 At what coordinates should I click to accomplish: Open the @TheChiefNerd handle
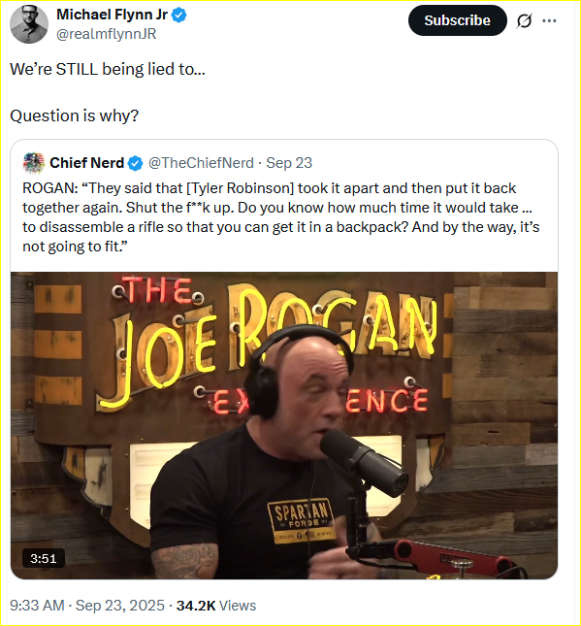201,163
